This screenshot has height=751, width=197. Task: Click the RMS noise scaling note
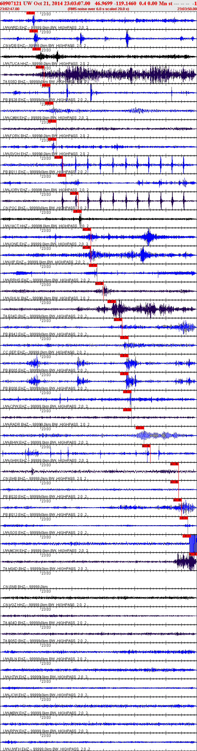pos(98,9)
